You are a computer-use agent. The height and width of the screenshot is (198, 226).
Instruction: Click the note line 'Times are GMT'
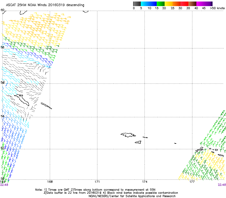(x=59, y=190)
